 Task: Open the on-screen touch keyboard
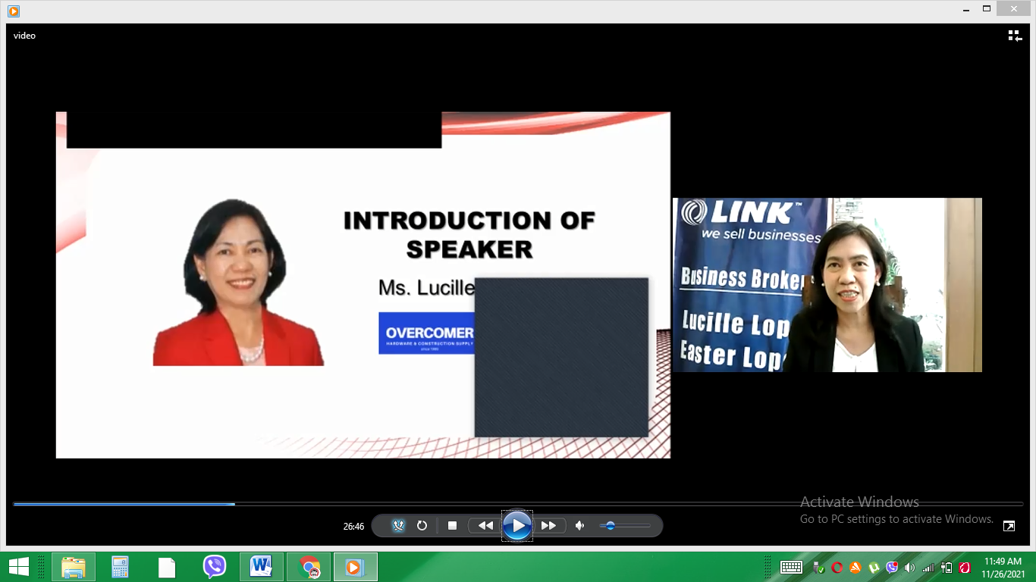click(791, 567)
